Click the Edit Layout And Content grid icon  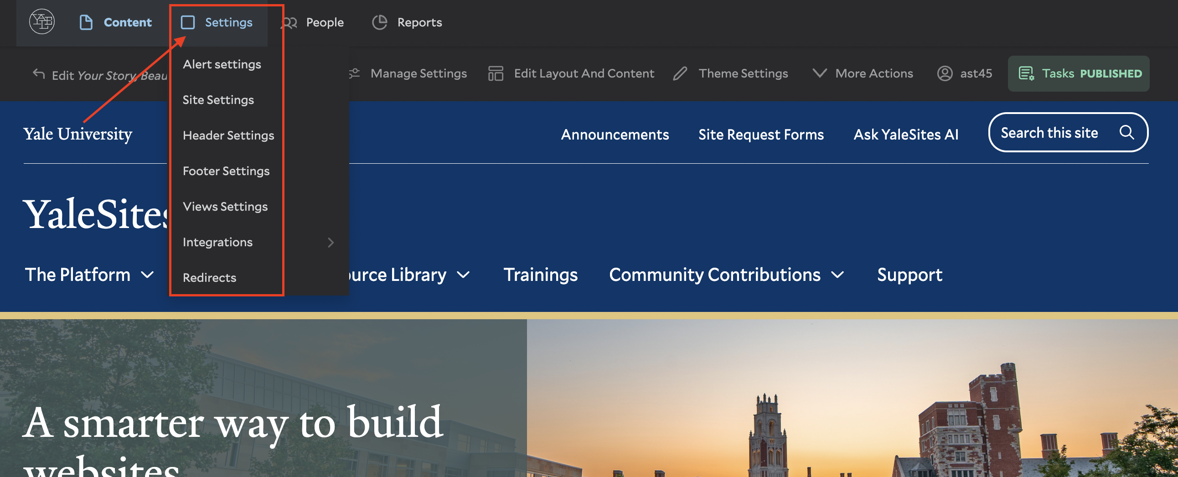coord(496,73)
